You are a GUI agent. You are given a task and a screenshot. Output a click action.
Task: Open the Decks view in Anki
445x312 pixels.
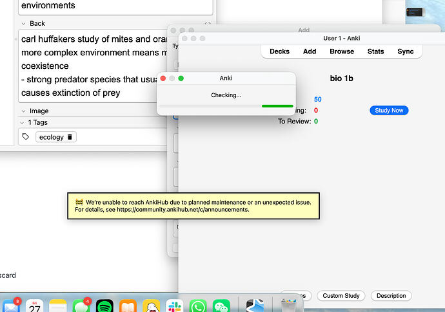[279, 51]
